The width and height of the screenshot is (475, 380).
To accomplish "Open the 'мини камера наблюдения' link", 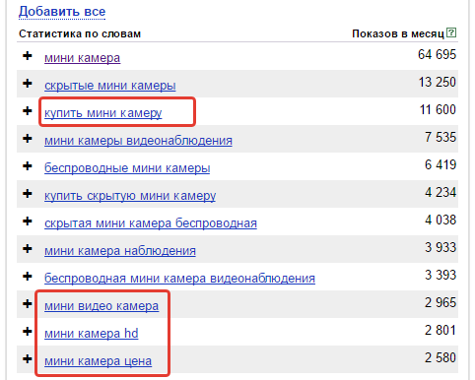I will click(x=120, y=251).
